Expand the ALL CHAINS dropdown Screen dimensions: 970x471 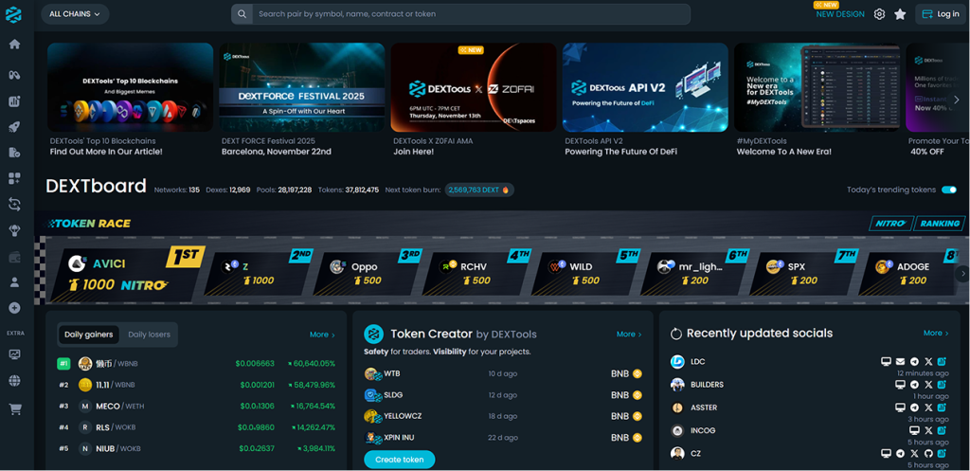tap(75, 14)
